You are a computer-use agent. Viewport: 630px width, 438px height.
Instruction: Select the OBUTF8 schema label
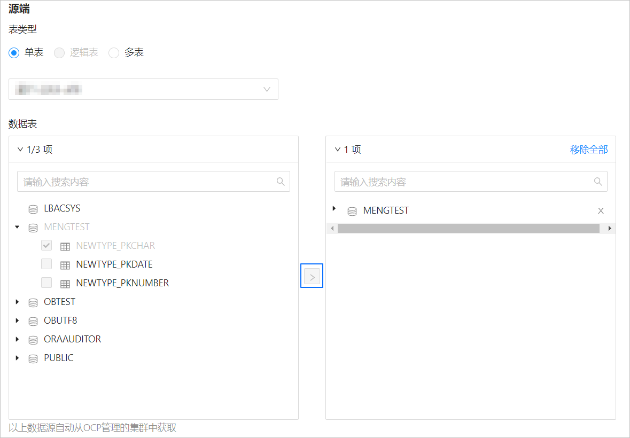[x=60, y=320]
